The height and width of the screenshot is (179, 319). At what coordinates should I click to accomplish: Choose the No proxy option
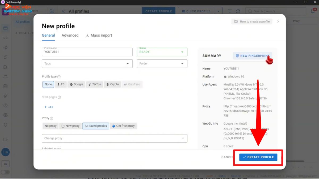51,126
